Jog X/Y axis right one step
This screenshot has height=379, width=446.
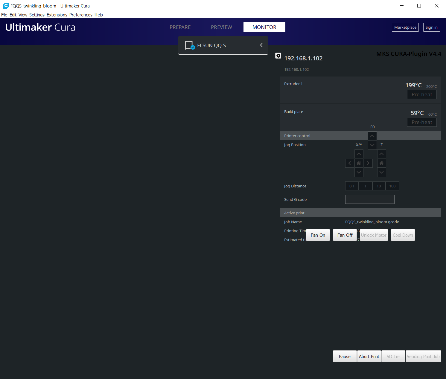coord(368,163)
